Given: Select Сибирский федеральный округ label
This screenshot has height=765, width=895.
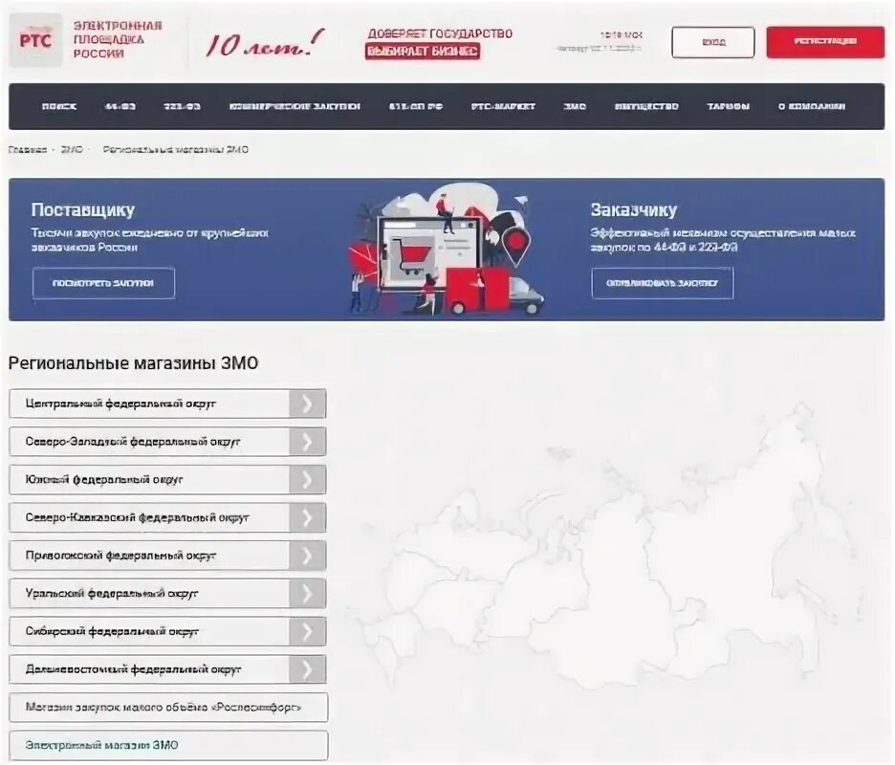Looking at the screenshot, I should coord(112,631).
